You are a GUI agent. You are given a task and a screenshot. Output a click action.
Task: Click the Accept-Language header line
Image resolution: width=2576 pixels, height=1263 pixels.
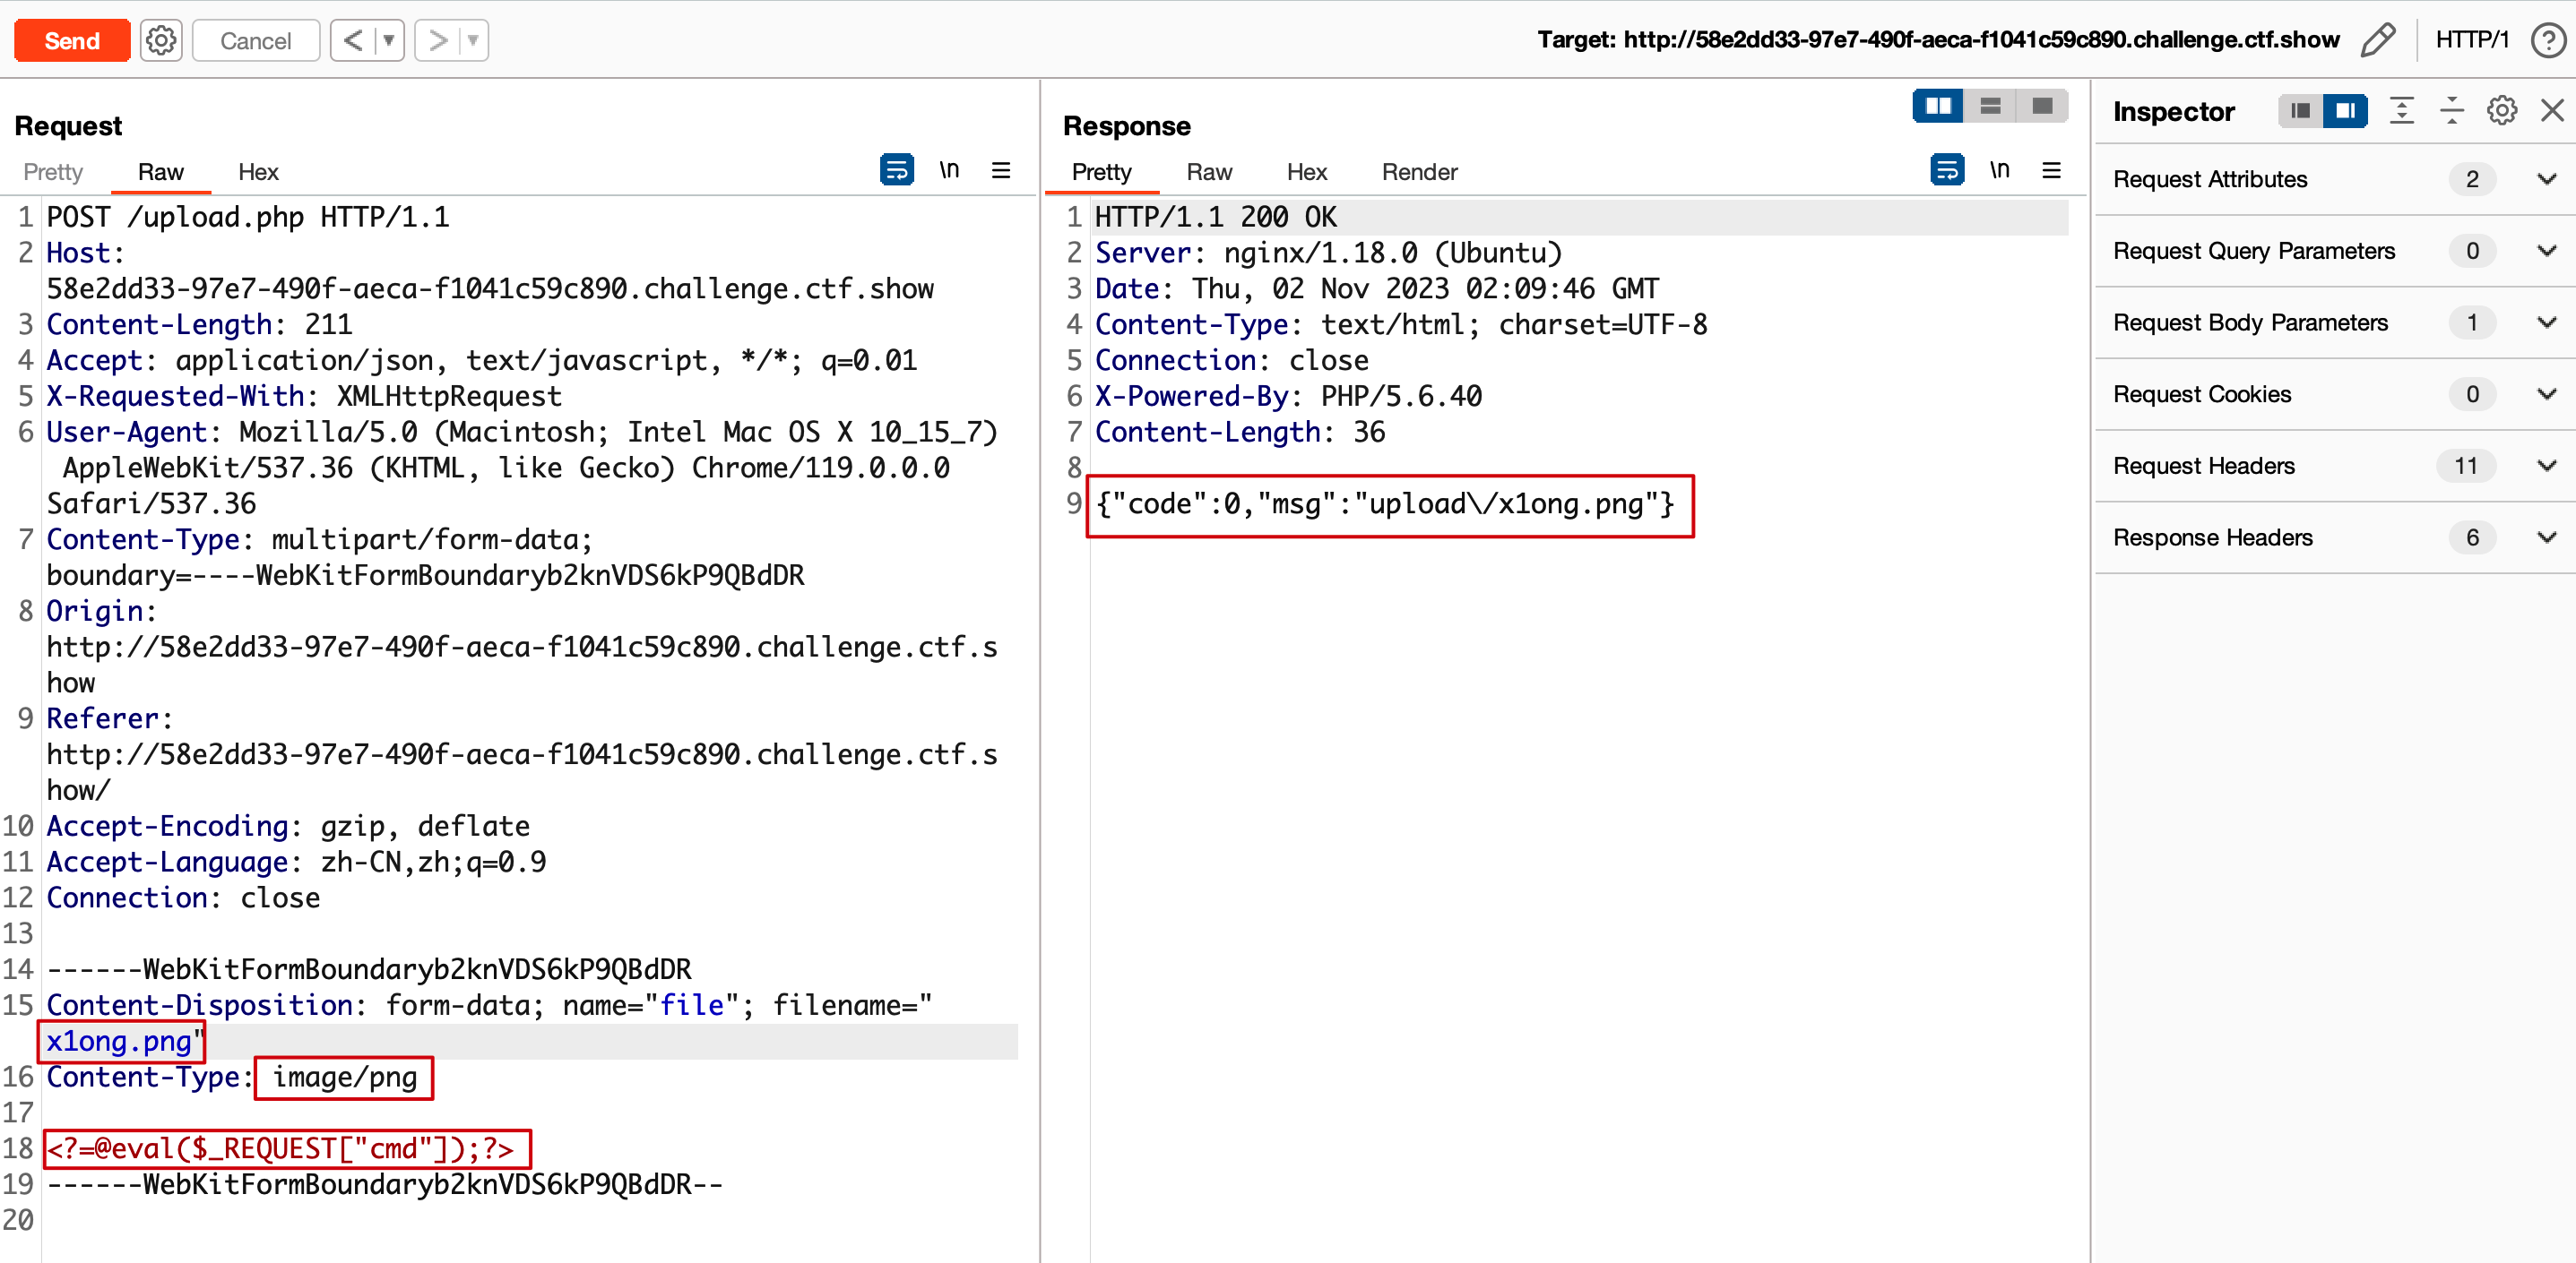click(296, 863)
